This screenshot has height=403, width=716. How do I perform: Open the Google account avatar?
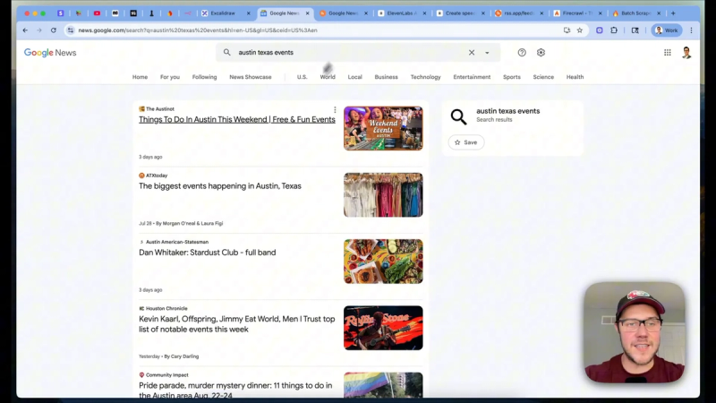click(686, 53)
